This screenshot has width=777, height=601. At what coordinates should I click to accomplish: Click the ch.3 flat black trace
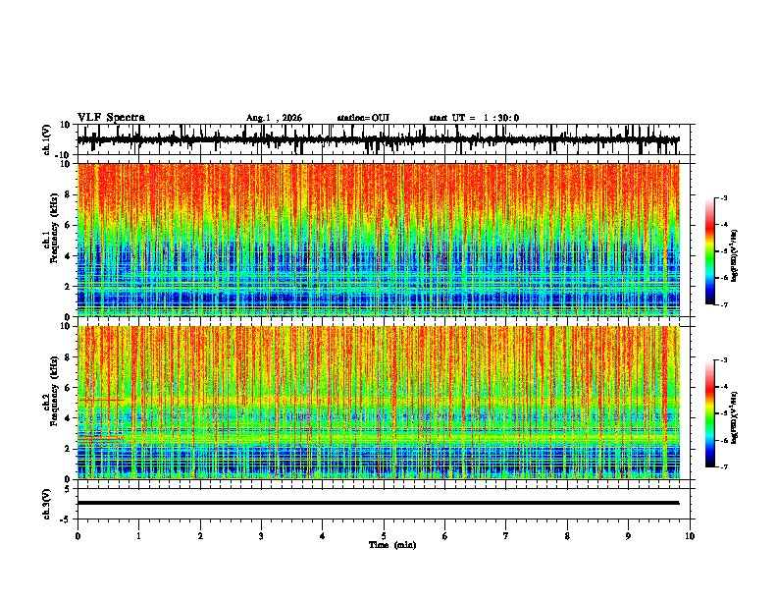tap(378, 503)
